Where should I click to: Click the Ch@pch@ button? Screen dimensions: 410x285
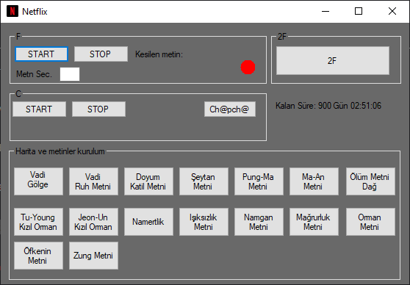(x=230, y=109)
